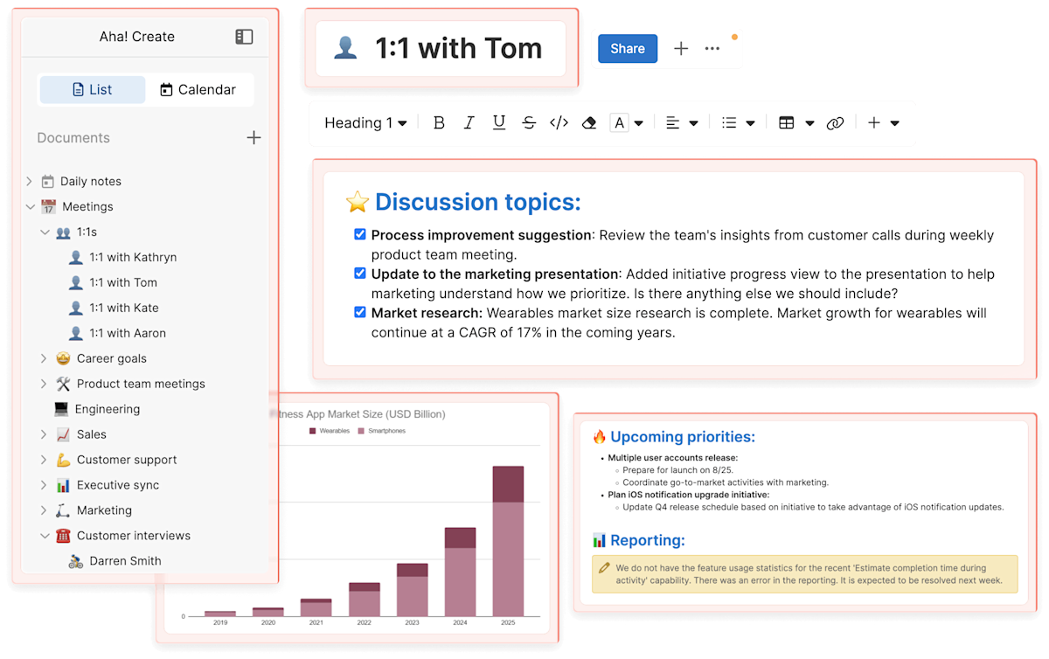The width and height of the screenshot is (1049, 659).
Task: Click the Customer interviews phone icon
Action: click(x=63, y=536)
